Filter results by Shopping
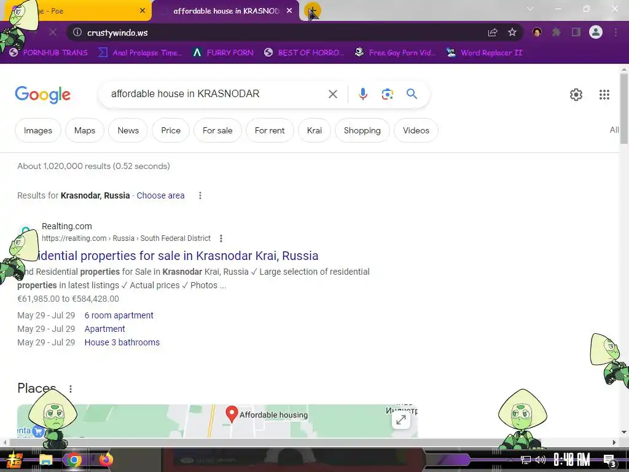This screenshot has height=472, width=629. point(362,130)
